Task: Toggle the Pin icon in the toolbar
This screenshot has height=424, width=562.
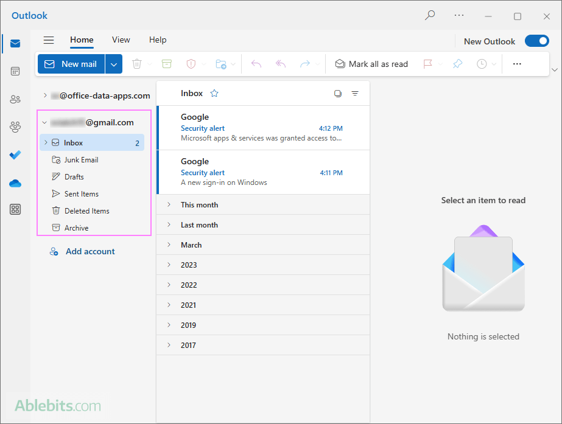Action: click(457, 63)
